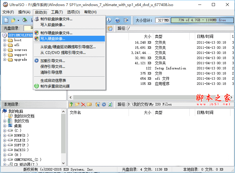Image resolution: width=235 pixels, height=173 pixels.
Task: Open the 选项(O) menu
Action: click(x=73, y=12)
